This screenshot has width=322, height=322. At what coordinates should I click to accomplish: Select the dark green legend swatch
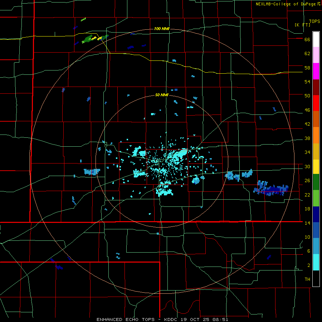tap(316, 182)
